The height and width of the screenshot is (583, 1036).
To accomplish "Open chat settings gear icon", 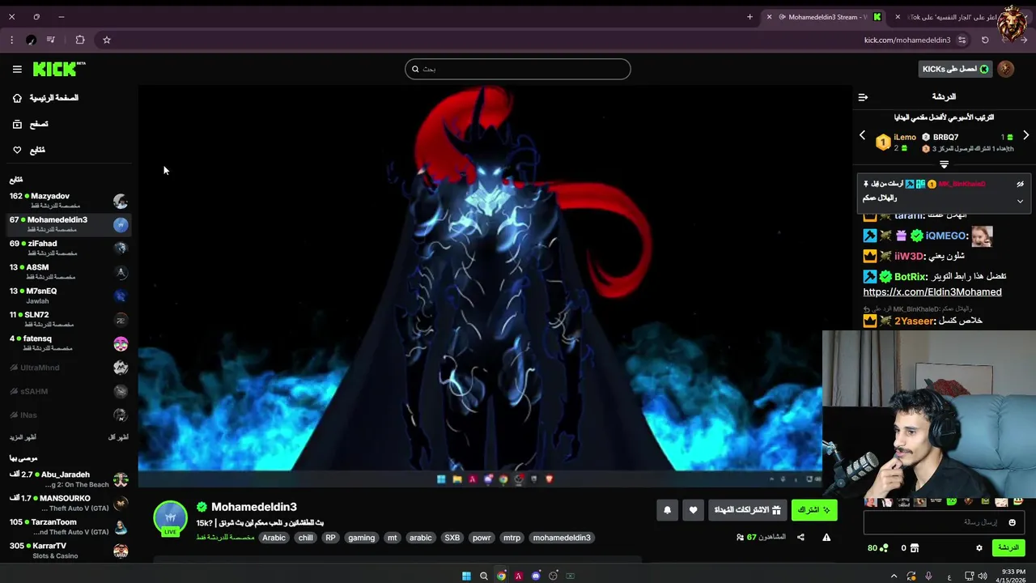I will (x=979, y=548).
